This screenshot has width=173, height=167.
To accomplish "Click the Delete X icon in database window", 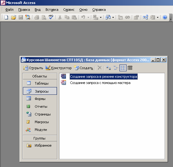I will pos(100,68).
